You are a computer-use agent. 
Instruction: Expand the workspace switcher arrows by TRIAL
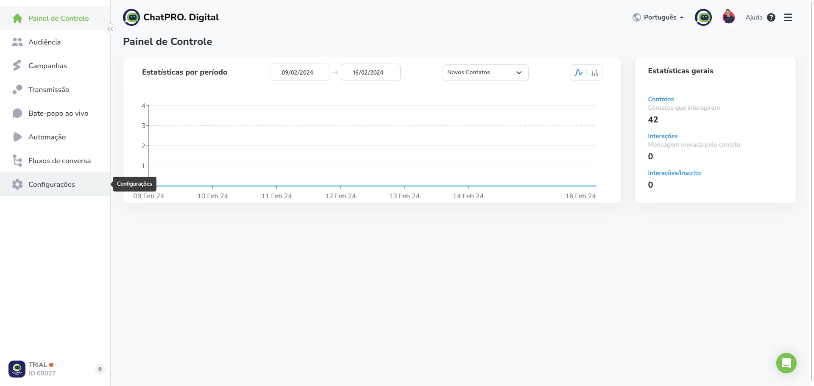(100, 369)
